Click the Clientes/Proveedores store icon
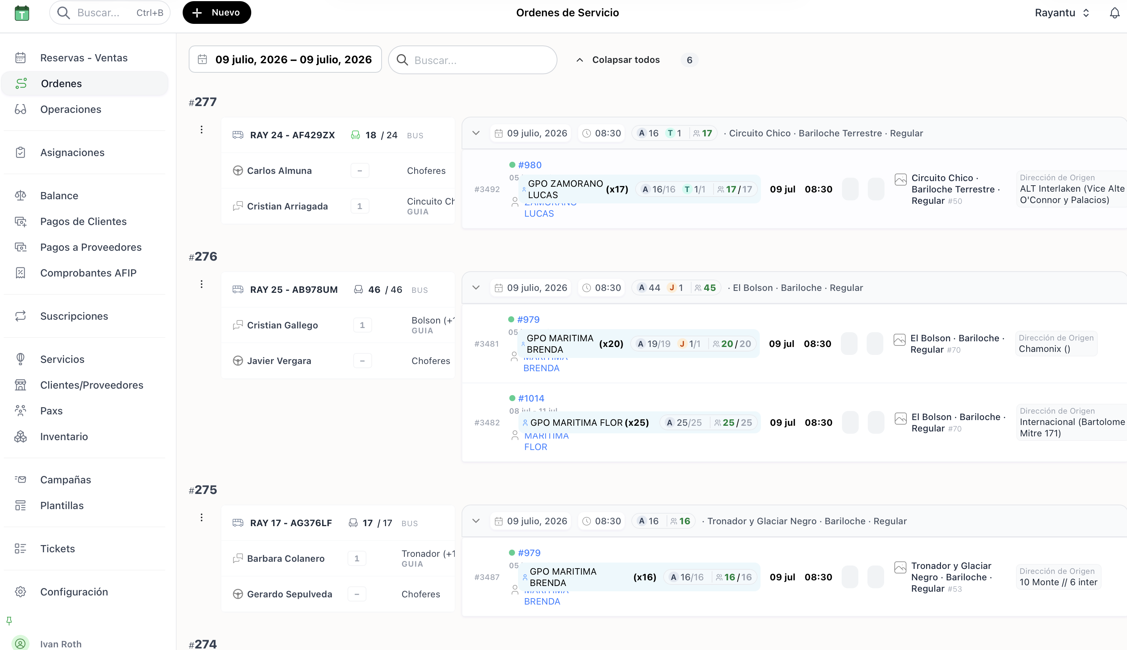 pyautogui.click(x=20, y=385)
